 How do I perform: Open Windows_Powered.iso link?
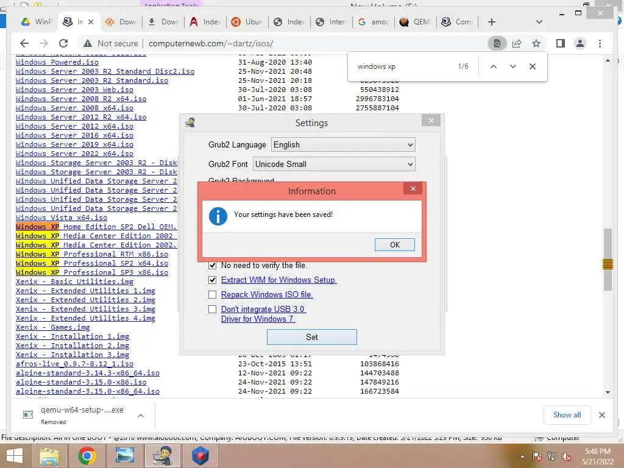pos(57,62)
